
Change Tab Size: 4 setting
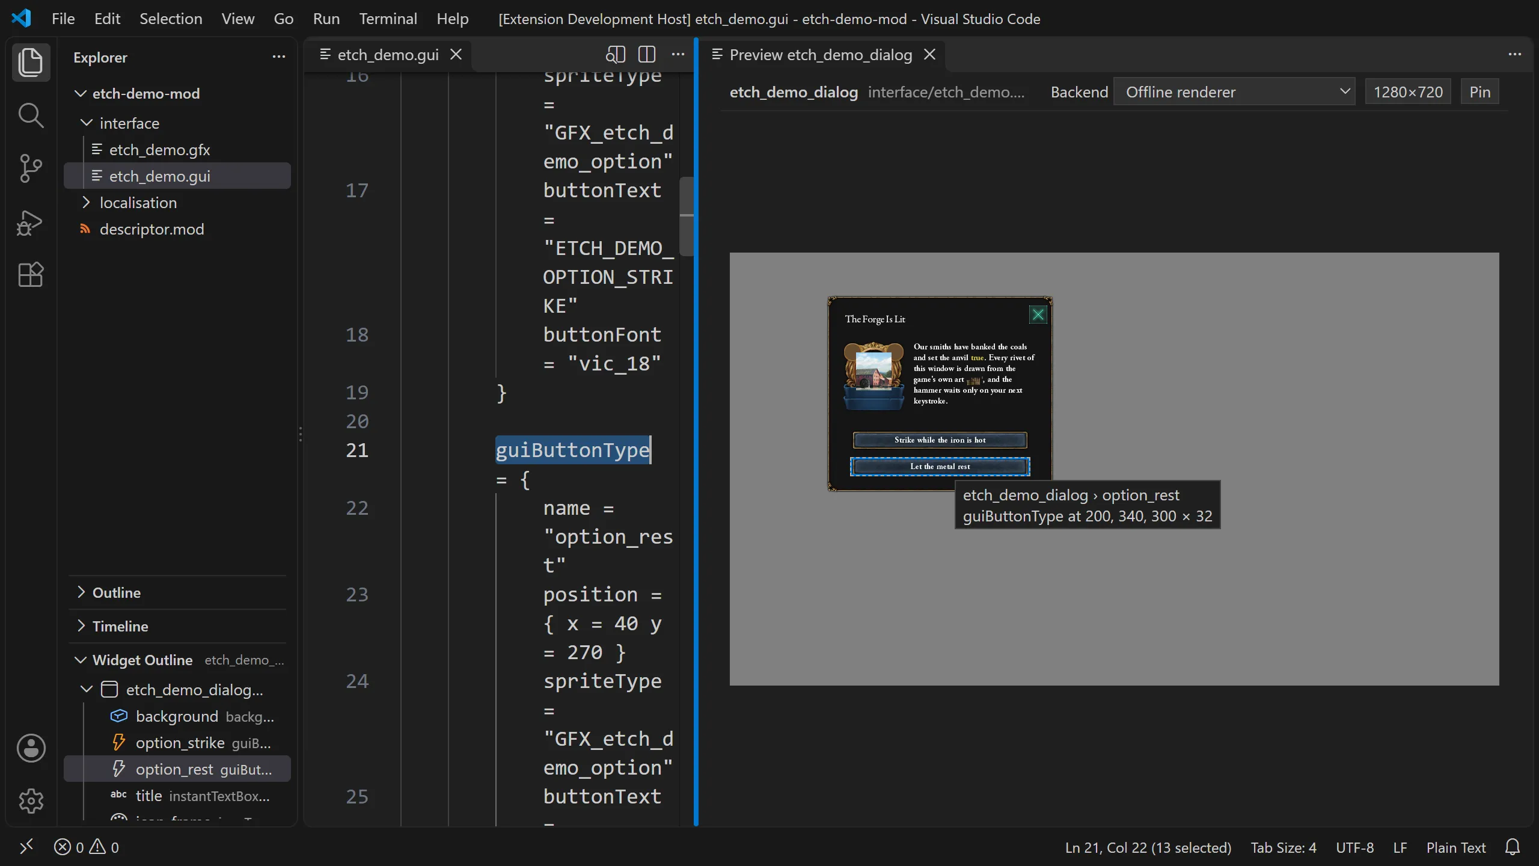pos(1284,847)
